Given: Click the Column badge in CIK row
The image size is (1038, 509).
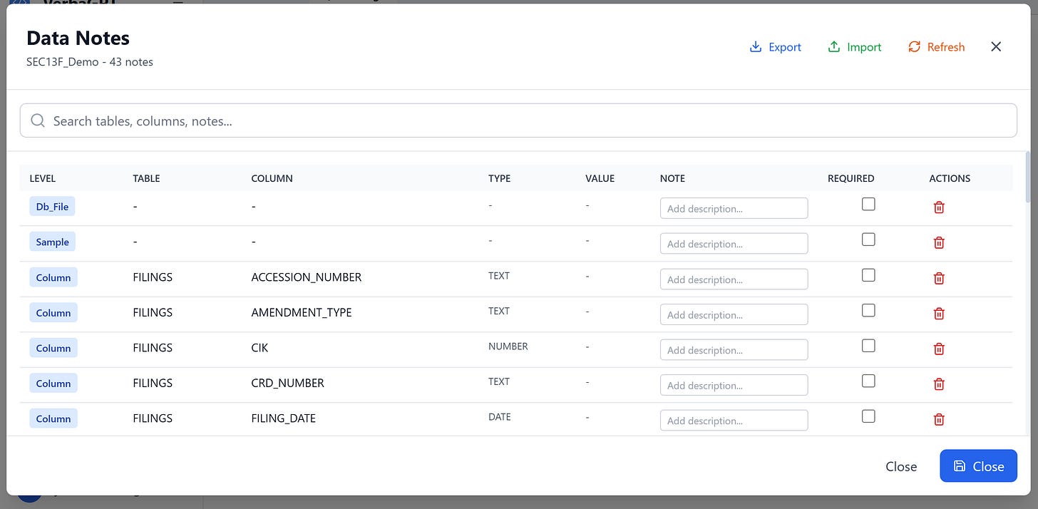Looking at the screenshot, I should [x=53, y=348].
